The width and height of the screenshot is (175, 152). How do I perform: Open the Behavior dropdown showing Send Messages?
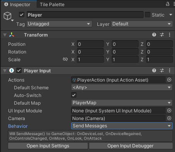pos(122,126)
